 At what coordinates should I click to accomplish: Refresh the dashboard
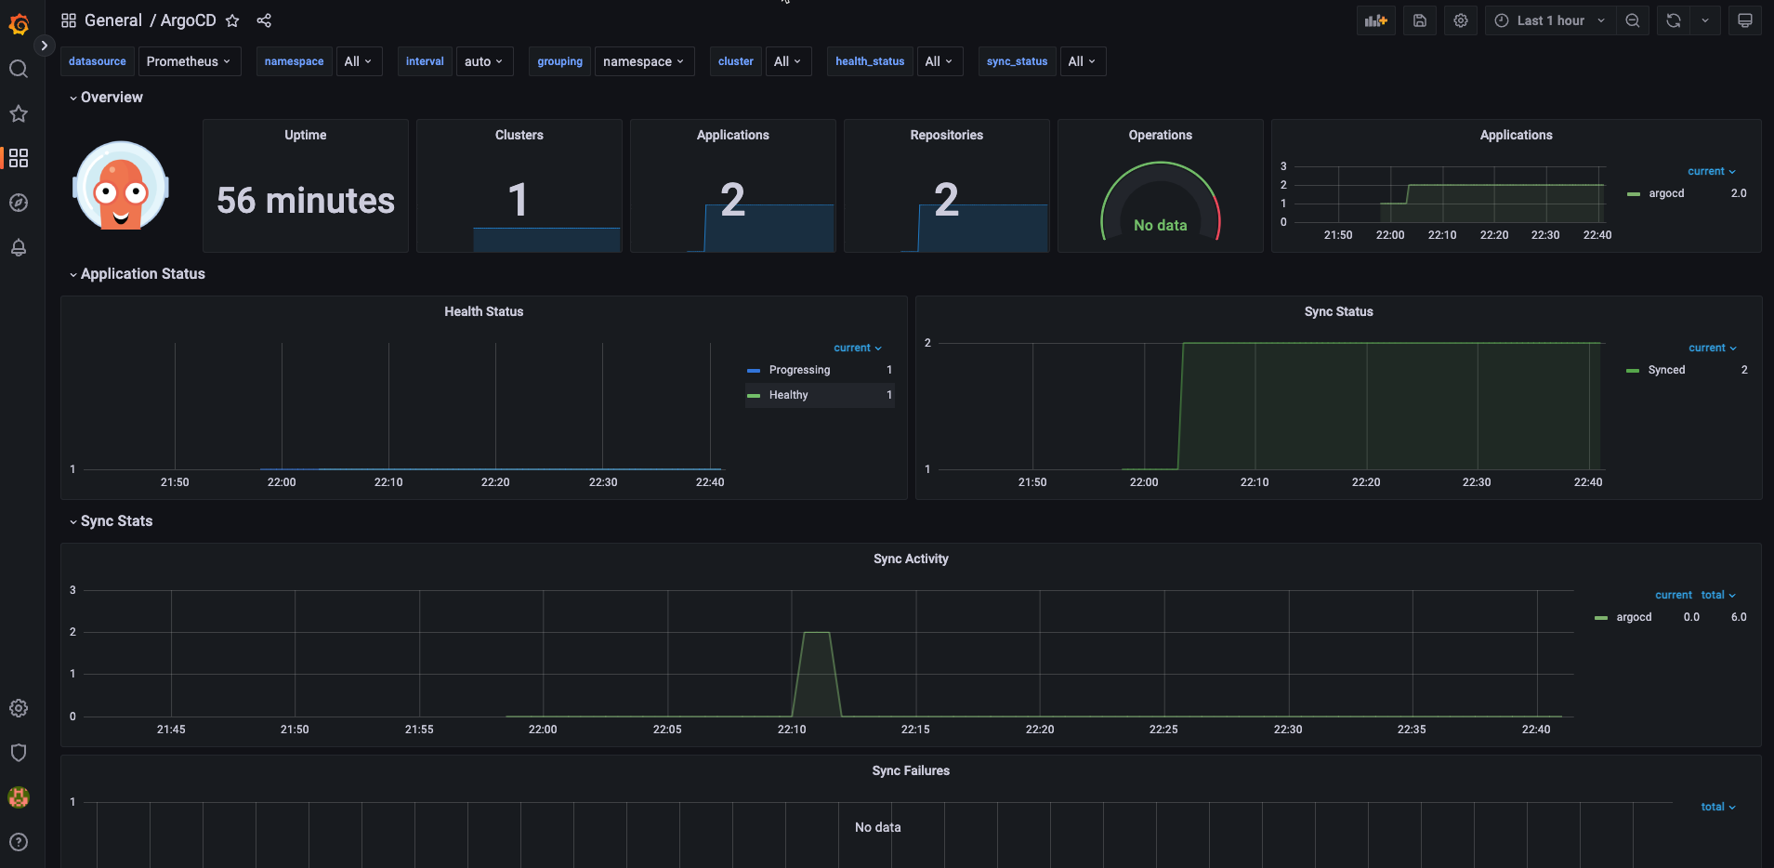pos(1674,20)
